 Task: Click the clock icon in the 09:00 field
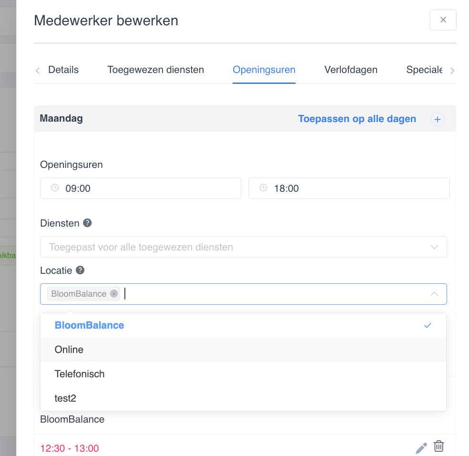pyautogui.click(x=55, y=188)
